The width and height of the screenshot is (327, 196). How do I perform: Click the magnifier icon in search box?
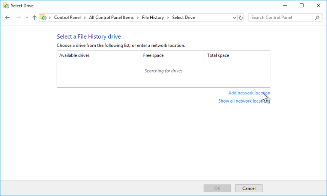pos(317,18)
